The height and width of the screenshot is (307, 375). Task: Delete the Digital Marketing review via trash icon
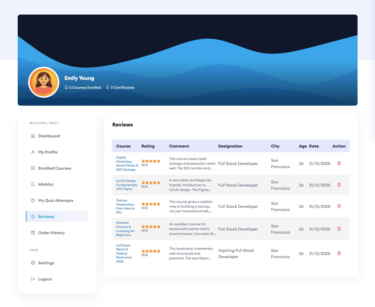(339, 163)
